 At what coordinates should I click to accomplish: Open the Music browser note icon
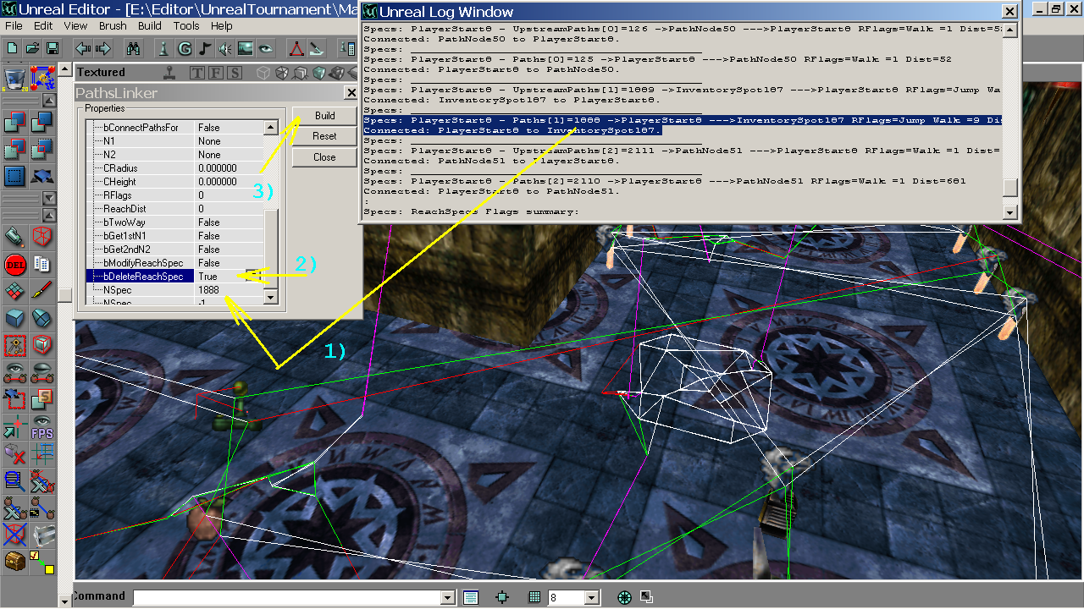tap(205, 48)
